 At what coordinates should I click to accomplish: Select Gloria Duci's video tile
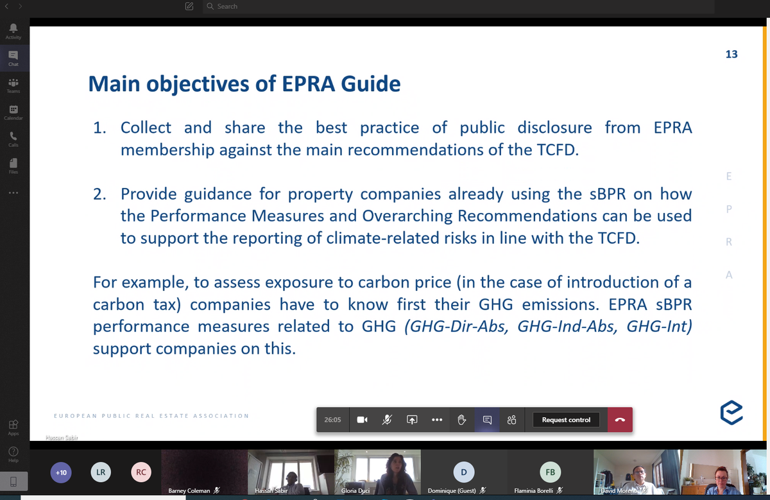(x=377, y=472)
